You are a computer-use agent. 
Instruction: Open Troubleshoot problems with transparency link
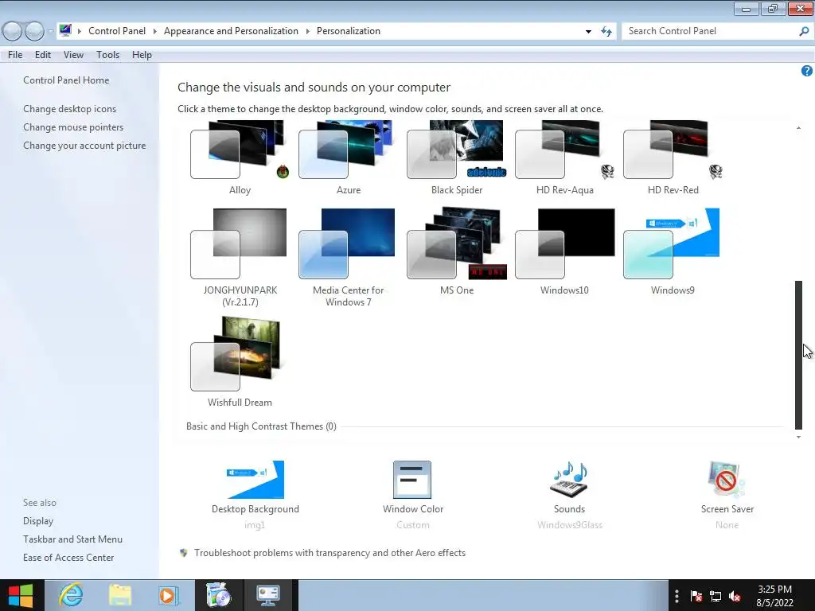tap(330, 553)
